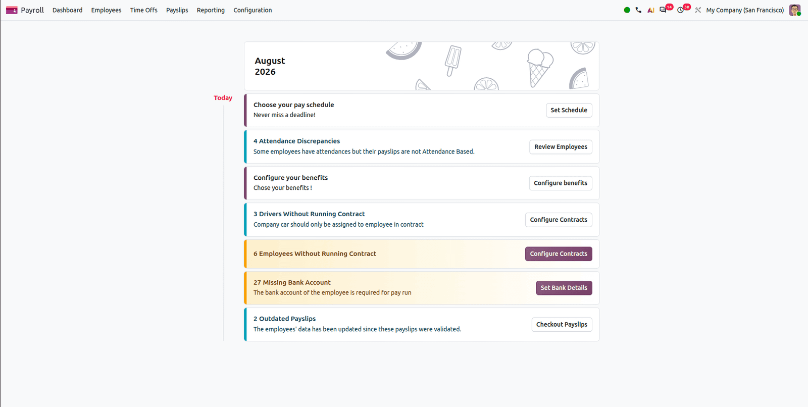Click the 'Never miss a deadline!' text
This screenshot has width=808, height=407.
(284, 115)
